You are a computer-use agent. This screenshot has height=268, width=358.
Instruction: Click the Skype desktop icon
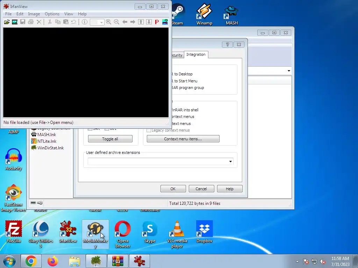tap(150, 232)
